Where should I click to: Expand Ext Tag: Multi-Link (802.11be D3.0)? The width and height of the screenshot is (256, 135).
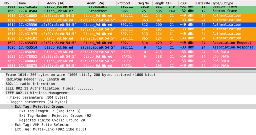12,129
